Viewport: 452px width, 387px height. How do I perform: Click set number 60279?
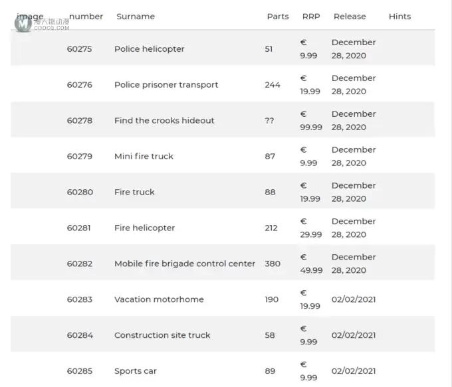tap(80, 157)
